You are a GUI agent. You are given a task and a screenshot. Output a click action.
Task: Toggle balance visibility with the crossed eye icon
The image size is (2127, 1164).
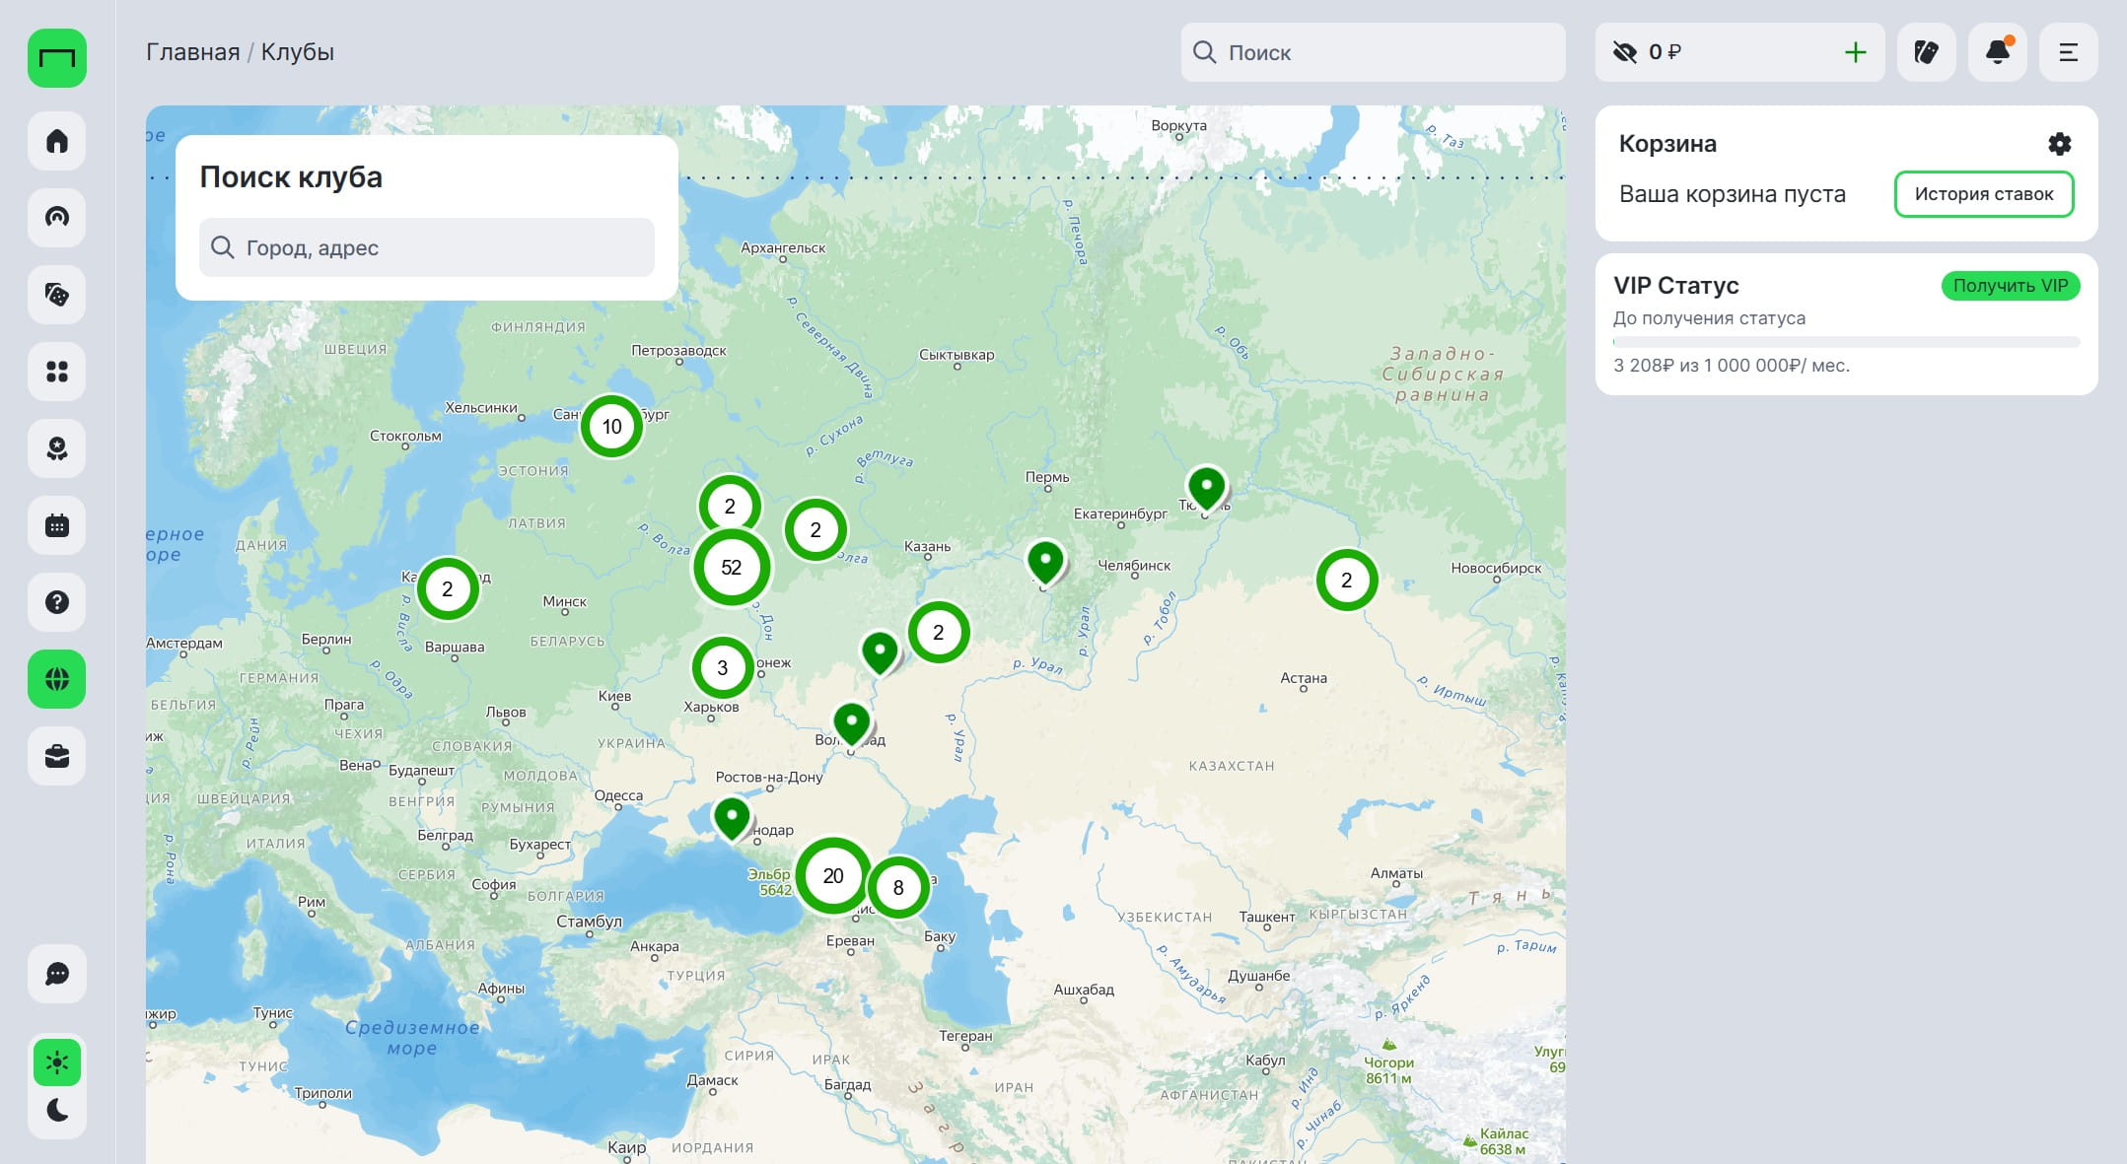(x=1624, y=52)
